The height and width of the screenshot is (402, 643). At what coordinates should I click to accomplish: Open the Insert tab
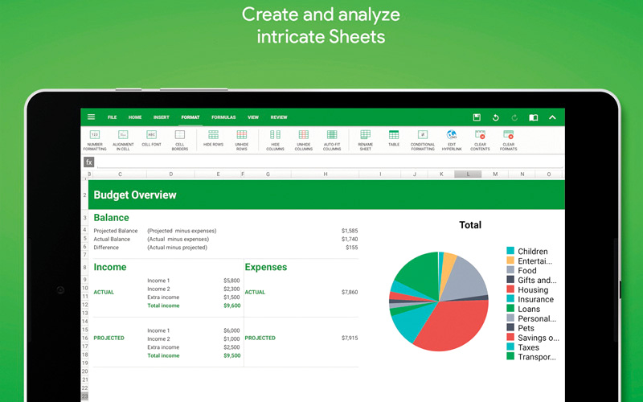pyautogui.click(x=161, y=117)
